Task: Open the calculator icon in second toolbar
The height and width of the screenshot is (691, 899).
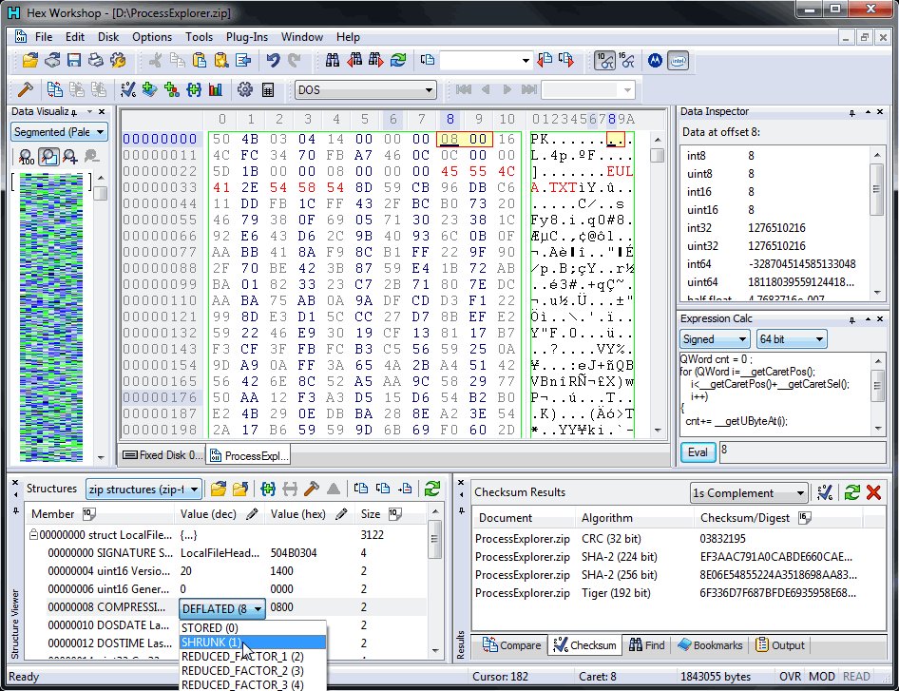Action: (268, 90)
